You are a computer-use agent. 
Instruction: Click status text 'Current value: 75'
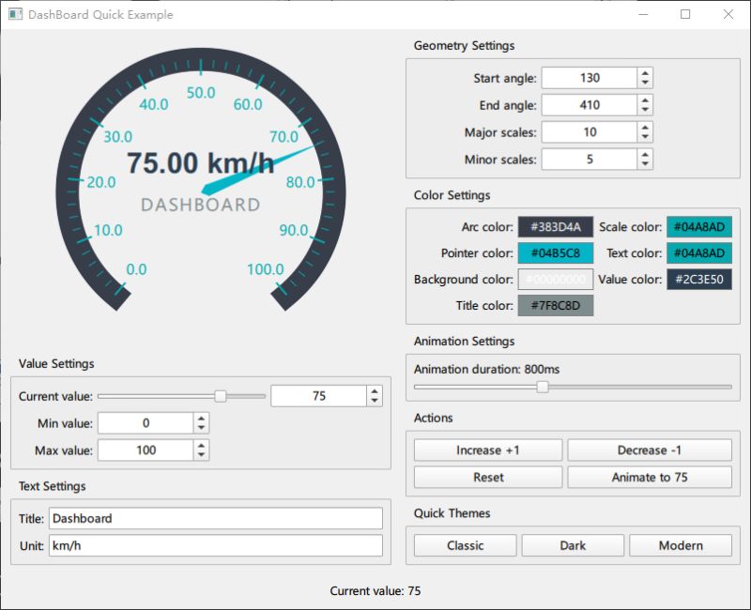coord(375,591)
